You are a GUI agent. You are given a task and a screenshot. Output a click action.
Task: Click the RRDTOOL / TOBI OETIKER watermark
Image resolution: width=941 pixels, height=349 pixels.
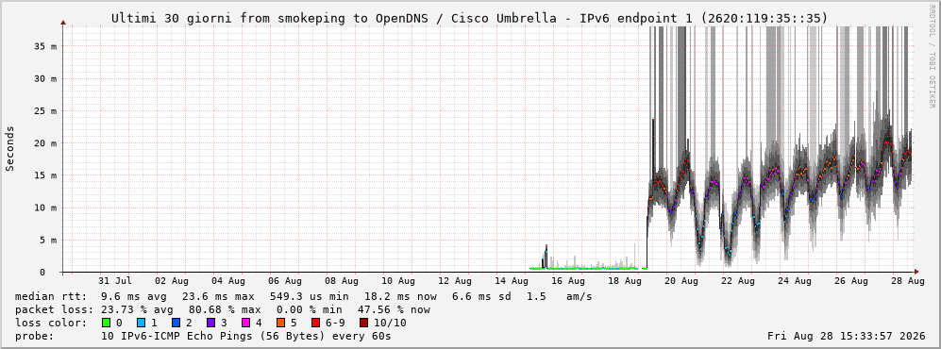[x=932, y=57]
